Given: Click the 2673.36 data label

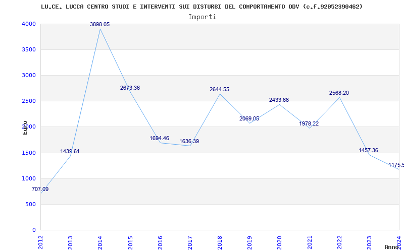Looking at the screenshot, I should pyautogui.click(x=130, y=88).
